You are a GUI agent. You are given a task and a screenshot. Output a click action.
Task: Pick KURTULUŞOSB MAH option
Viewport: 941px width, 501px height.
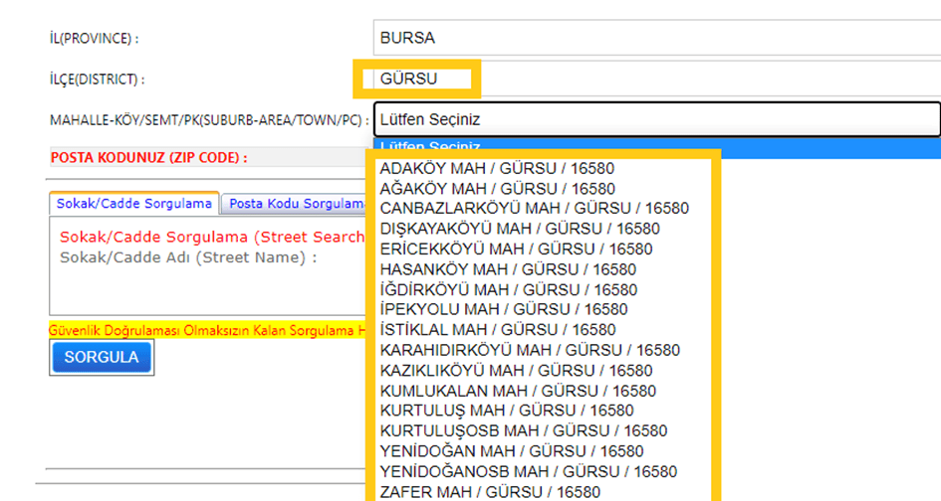click(x=523, y=430)
